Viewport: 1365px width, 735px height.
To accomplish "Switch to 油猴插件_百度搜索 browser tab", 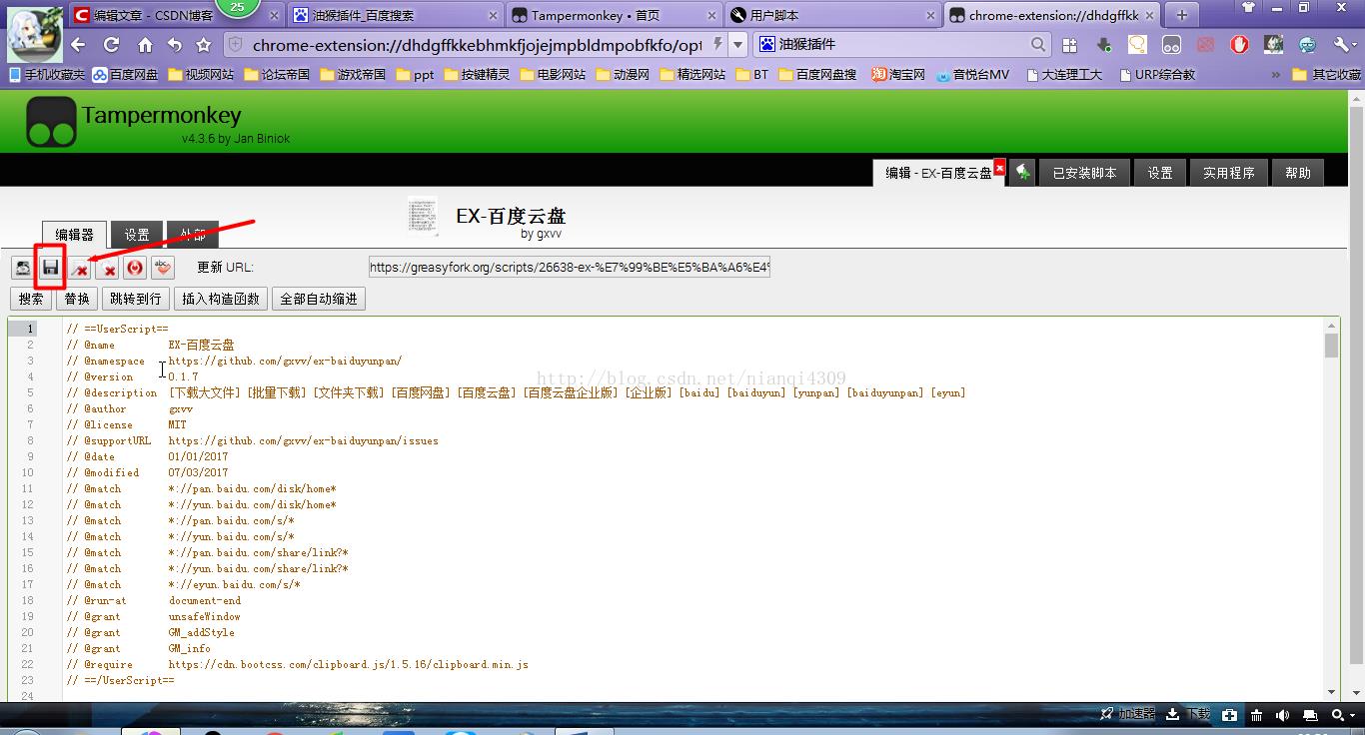I will 396,15.
